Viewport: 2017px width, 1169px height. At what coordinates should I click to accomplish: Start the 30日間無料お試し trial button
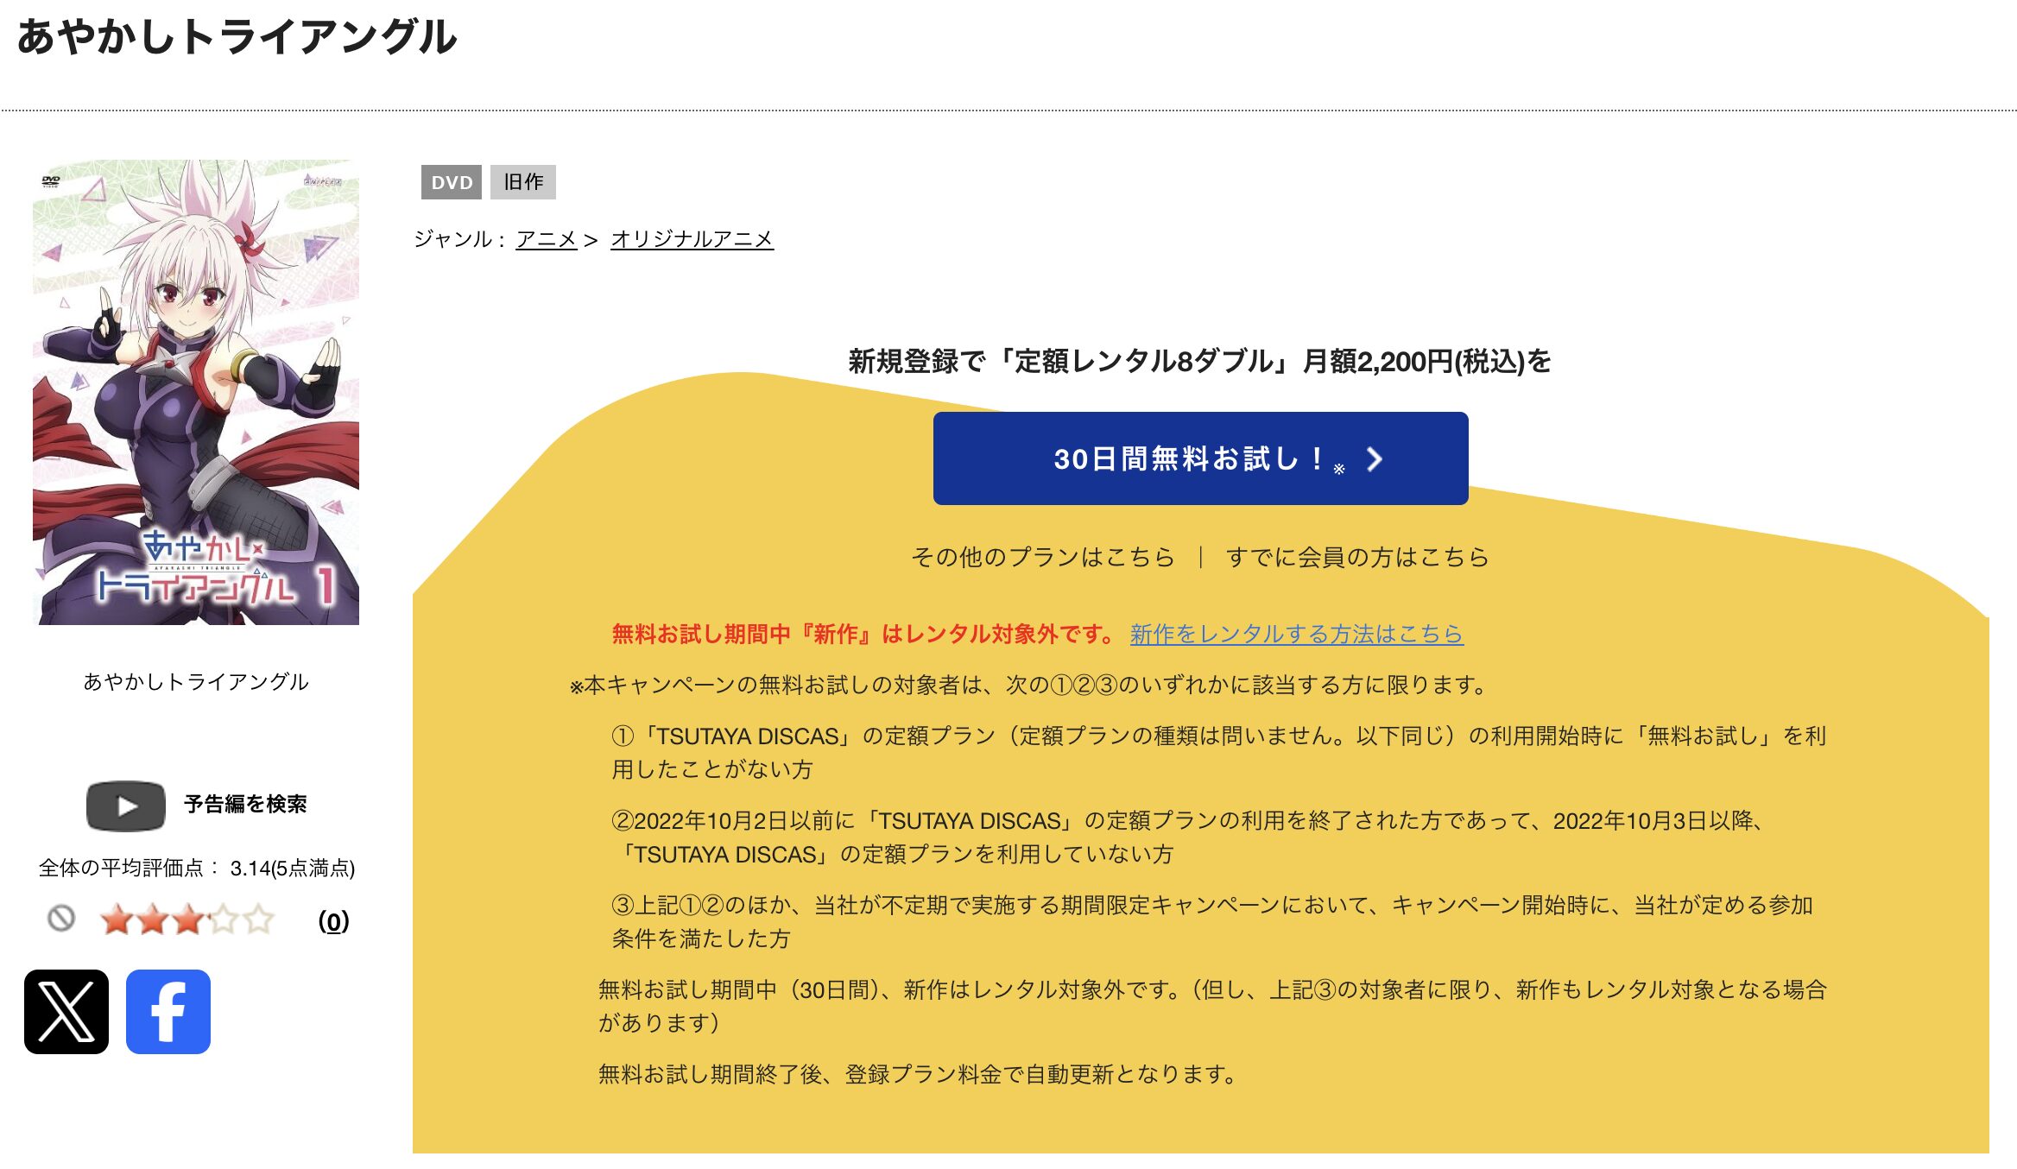tap(1200, 458)
